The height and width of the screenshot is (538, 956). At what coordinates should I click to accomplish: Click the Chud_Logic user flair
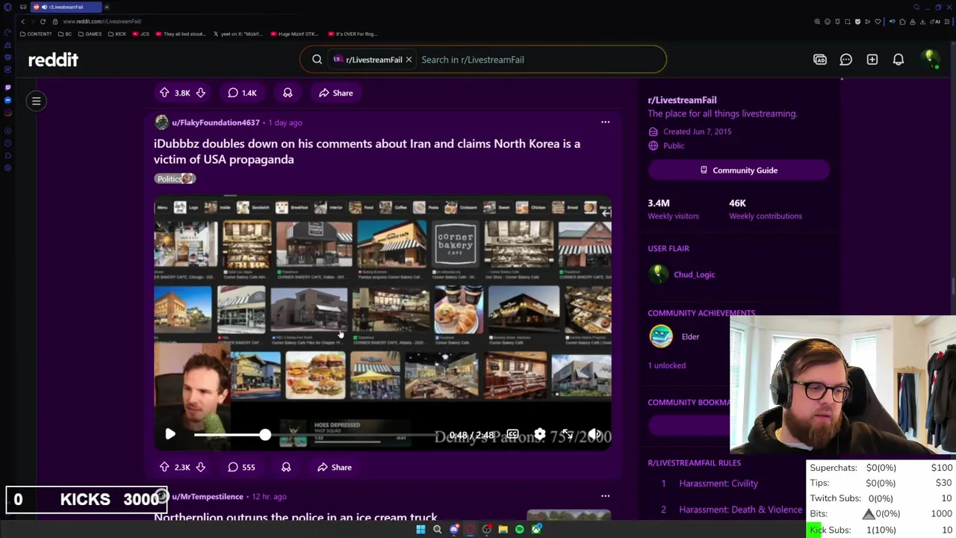tap(695, 274)
